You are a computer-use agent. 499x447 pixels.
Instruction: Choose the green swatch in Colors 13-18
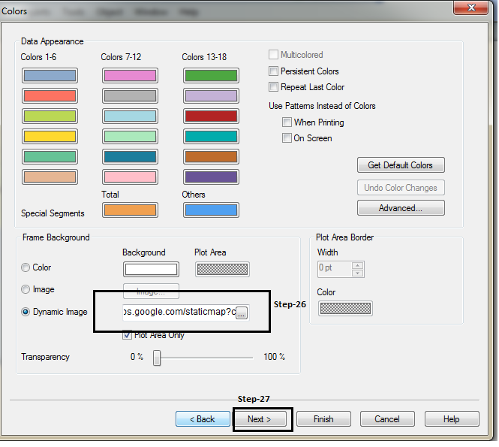click(x=211, y=76)
